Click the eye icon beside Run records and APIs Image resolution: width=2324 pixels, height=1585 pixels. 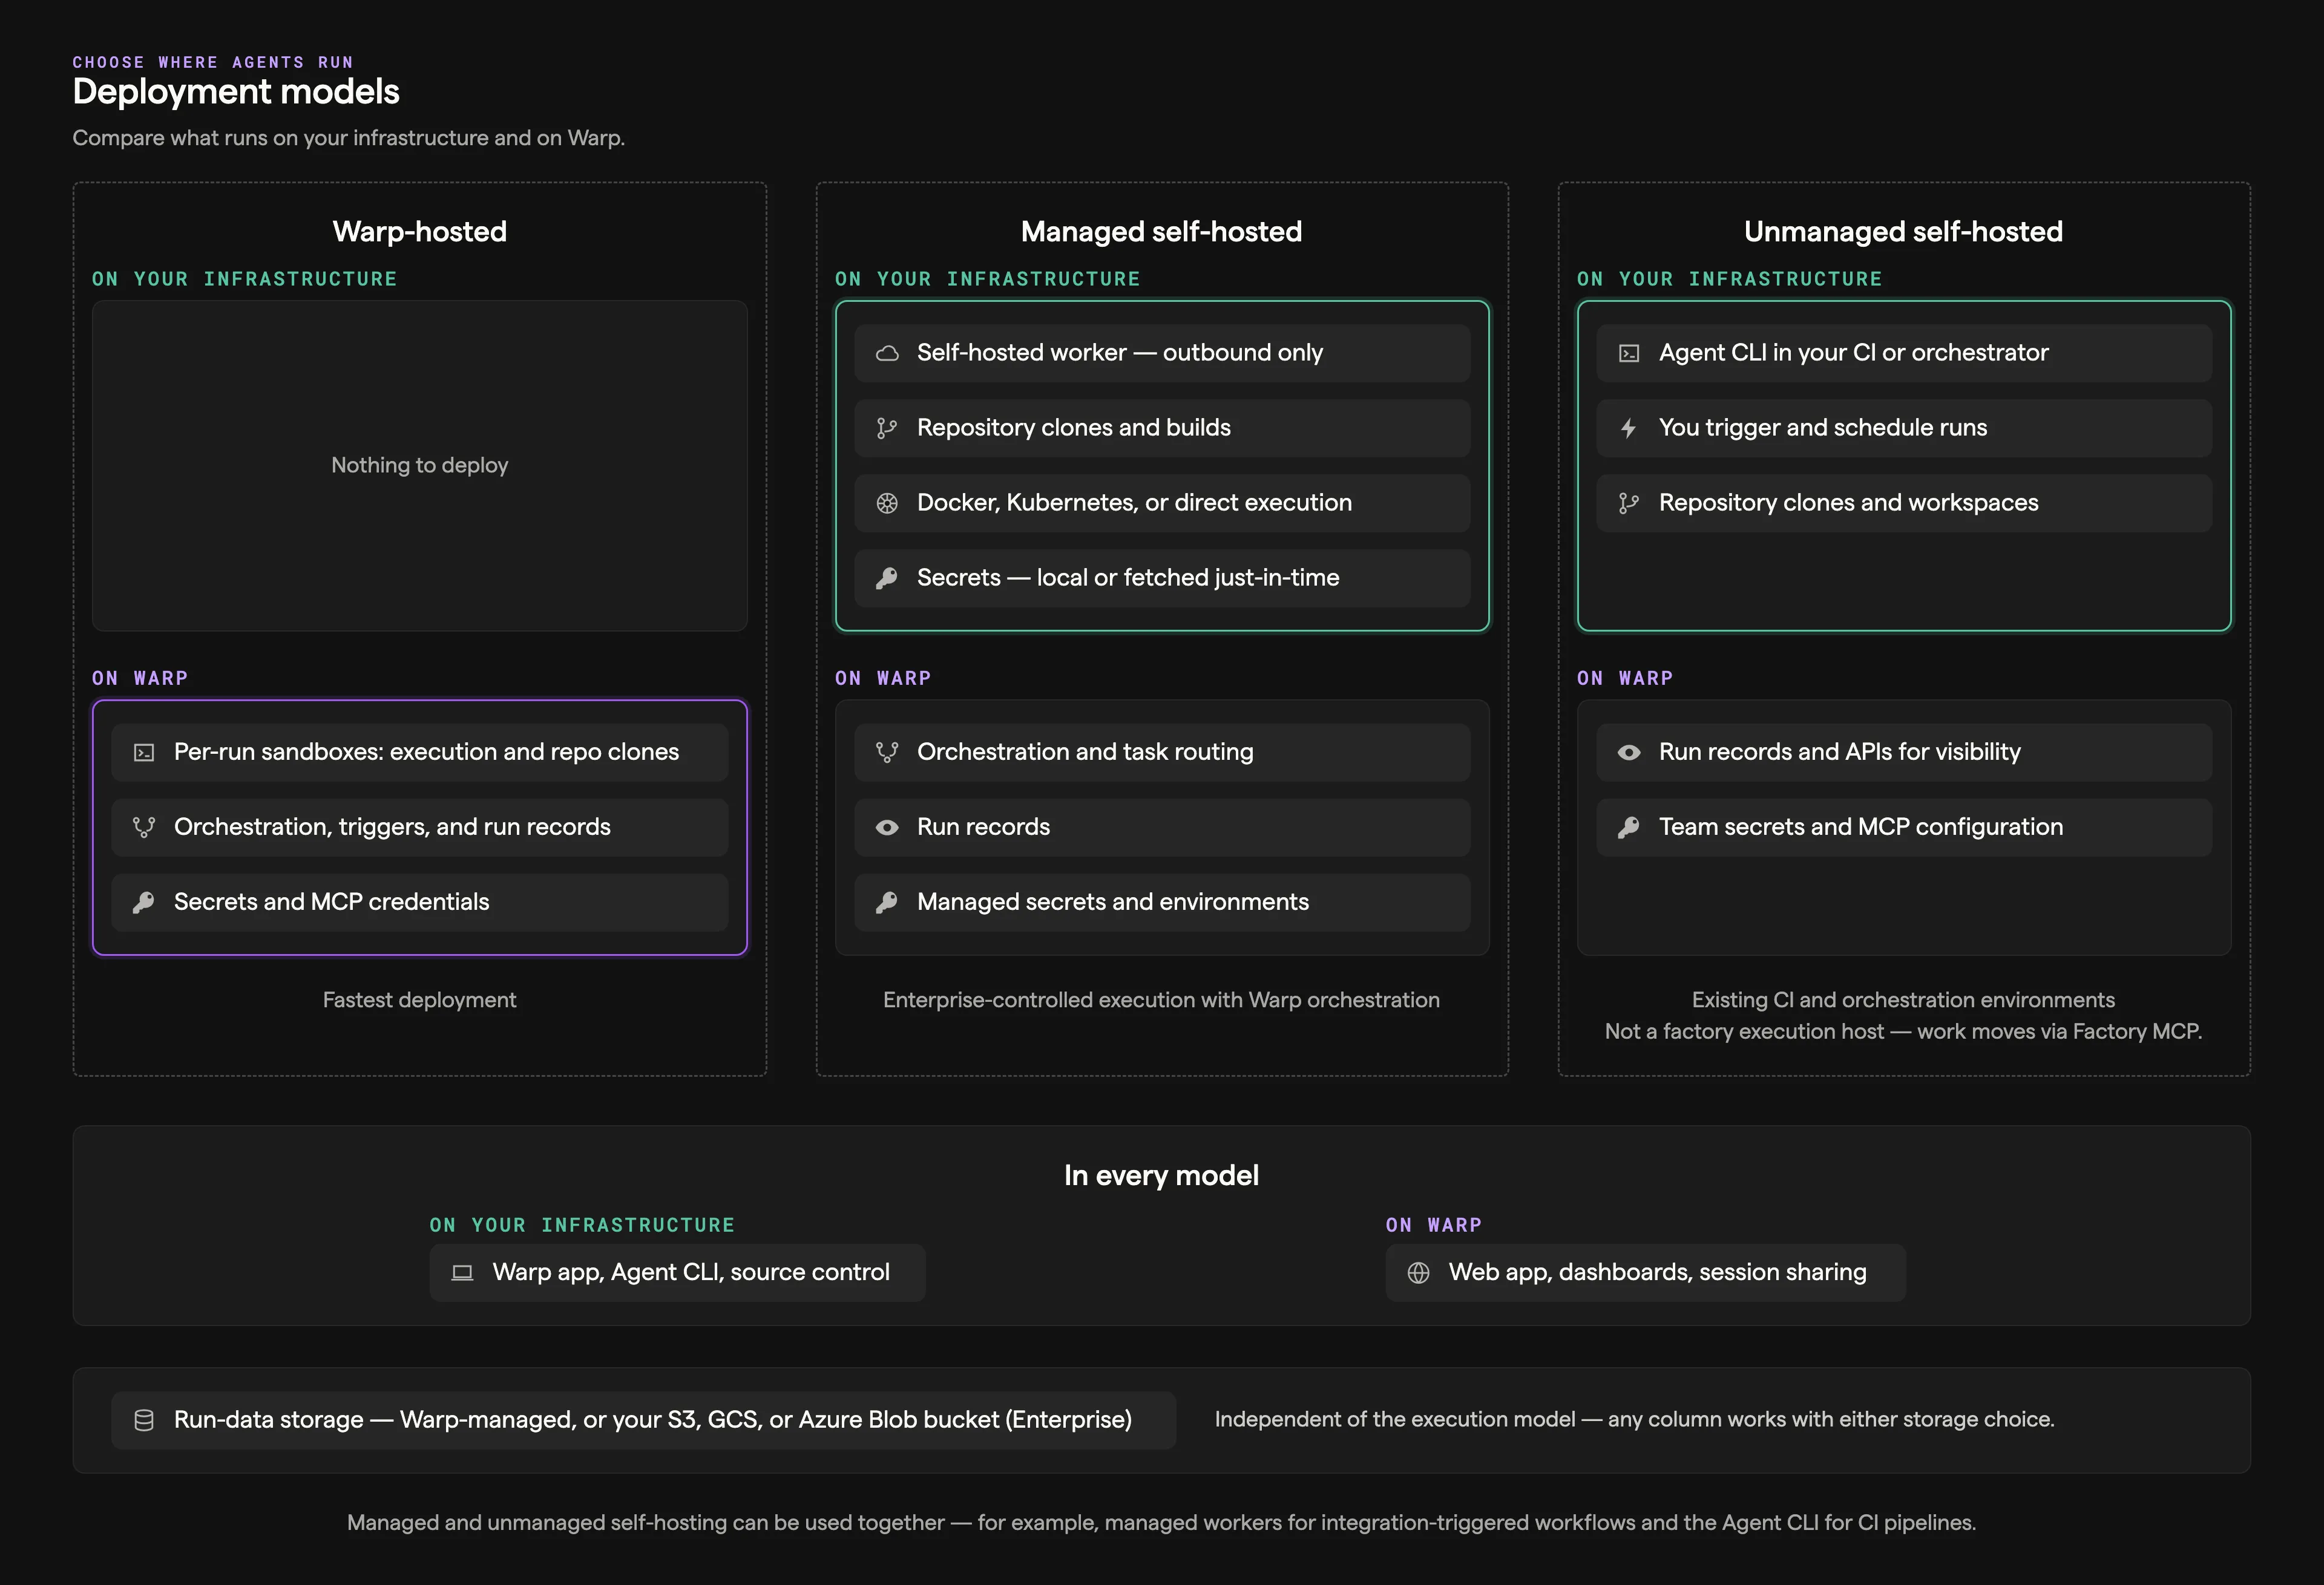click(1629, 753)
